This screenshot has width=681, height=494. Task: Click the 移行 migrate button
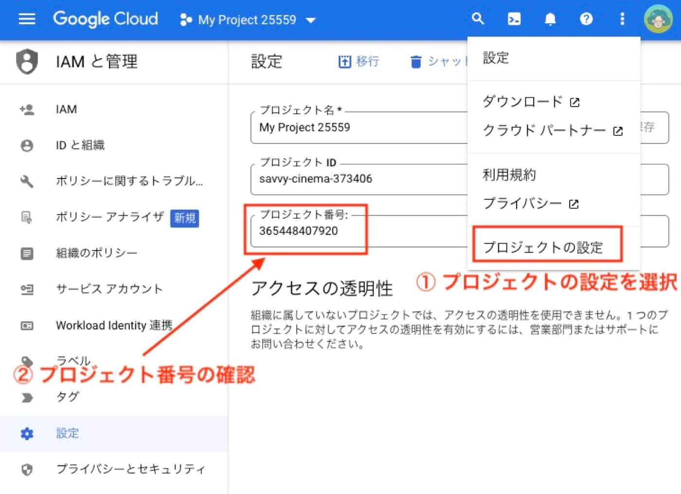[x=358, y=61]
